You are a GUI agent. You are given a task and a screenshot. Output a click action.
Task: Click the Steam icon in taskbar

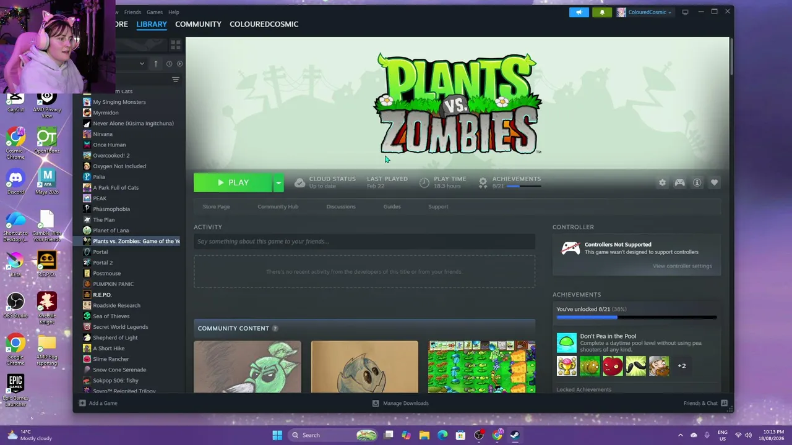pyautogui.click(x=515, y=435)
